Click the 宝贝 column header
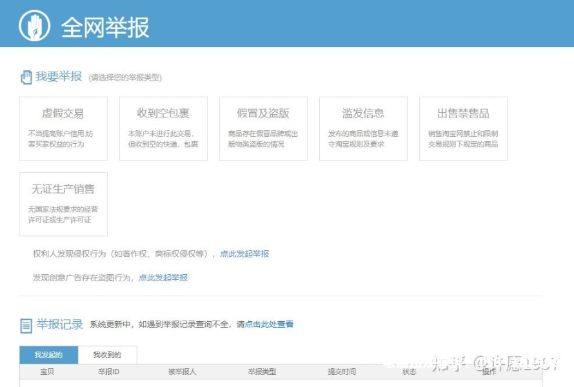This screenshot has width=574, height=387. 47,372
